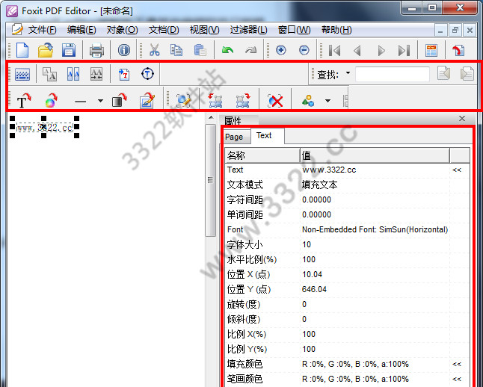This screenshot has width=483, height=387.
Task: Click the circled T text tool icon
Action: [147, 74]
